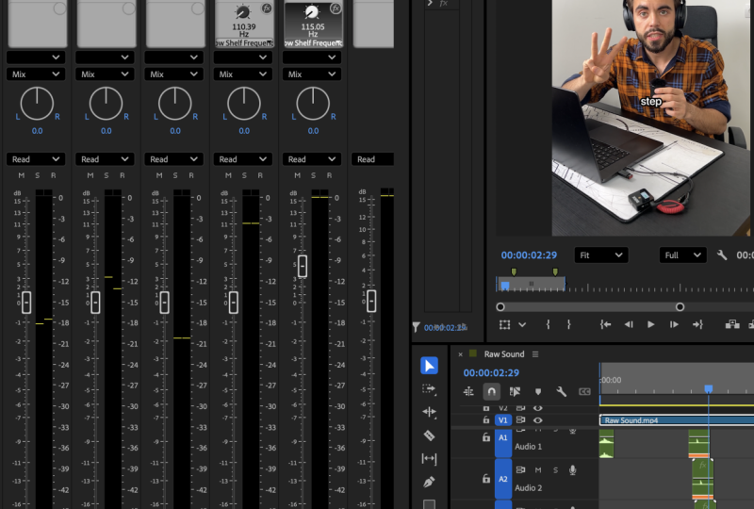
Task: Select the Selection tool arrow
Action: tap(429, 366)
